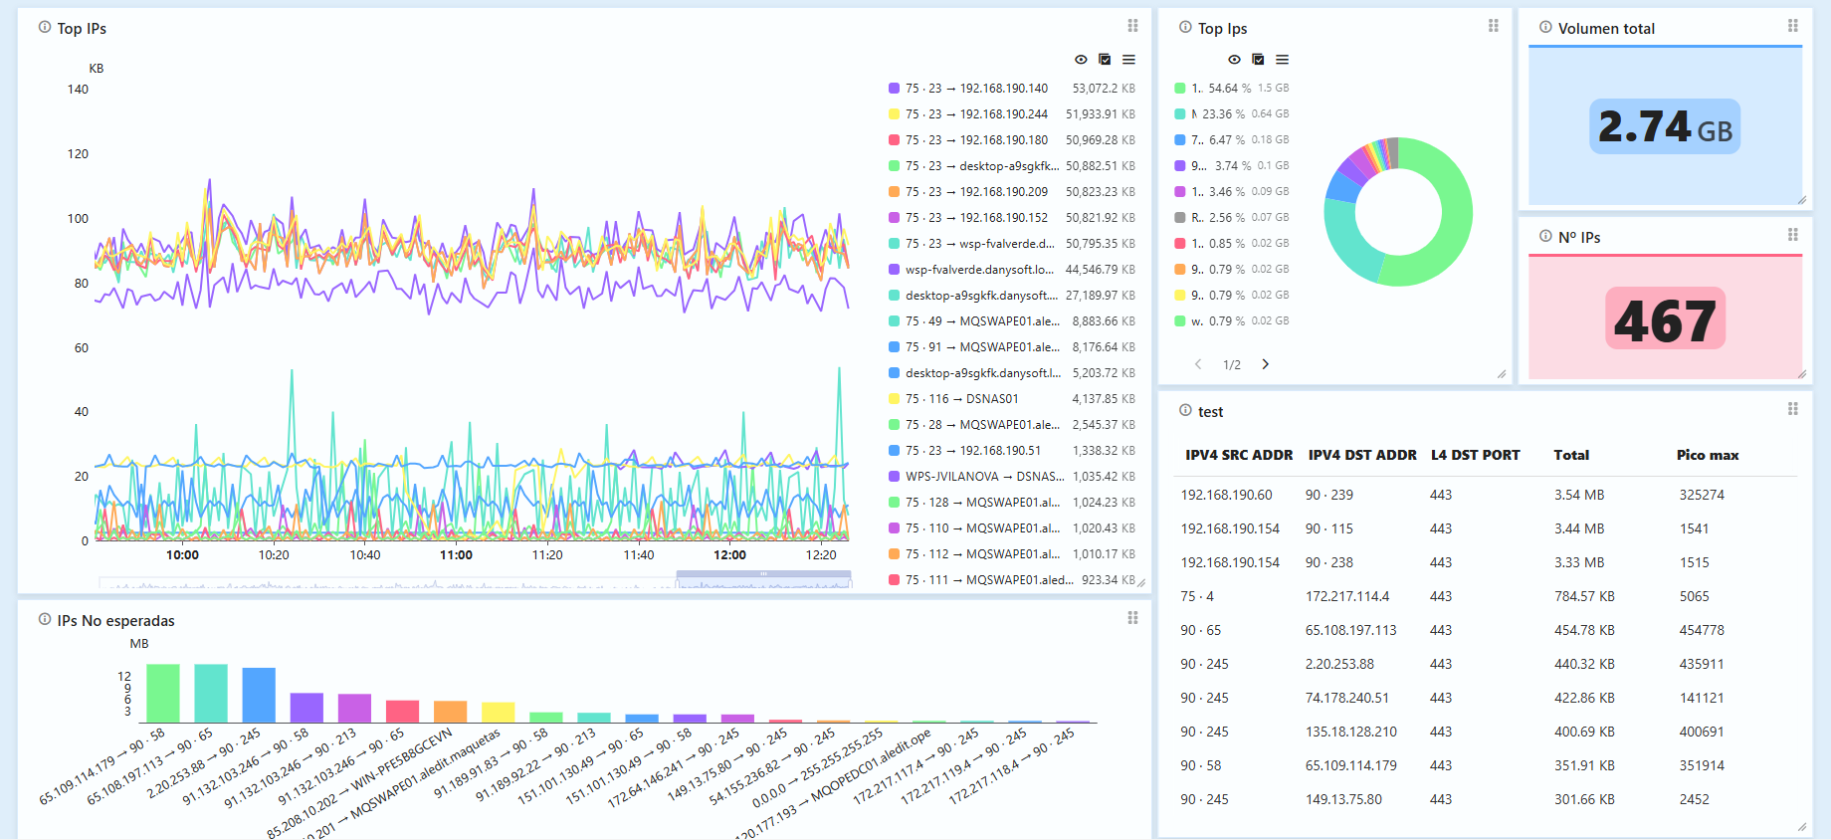Click info icon next to Nº IPs
Image resolution: width=1831 pixels, height=840 pixels.
(x=1545, y=237)
